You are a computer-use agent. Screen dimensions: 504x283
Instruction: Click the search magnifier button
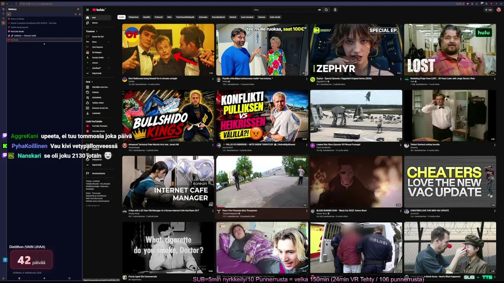point(326,10)
